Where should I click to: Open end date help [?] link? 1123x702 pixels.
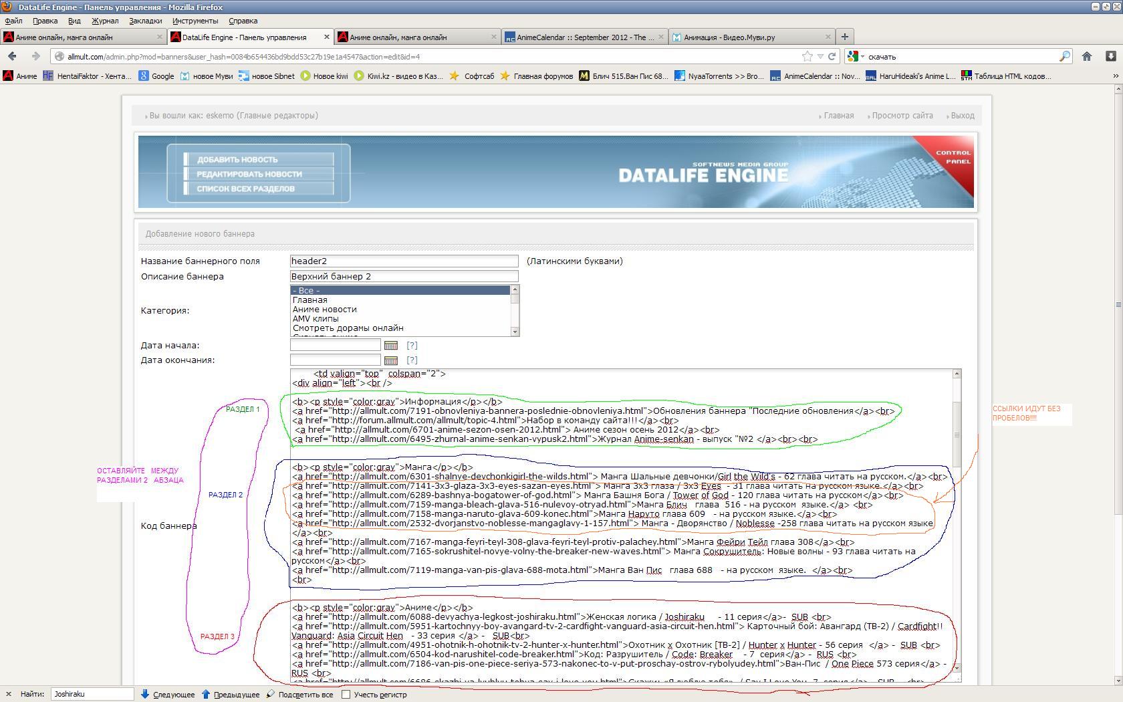coord(412,360)
